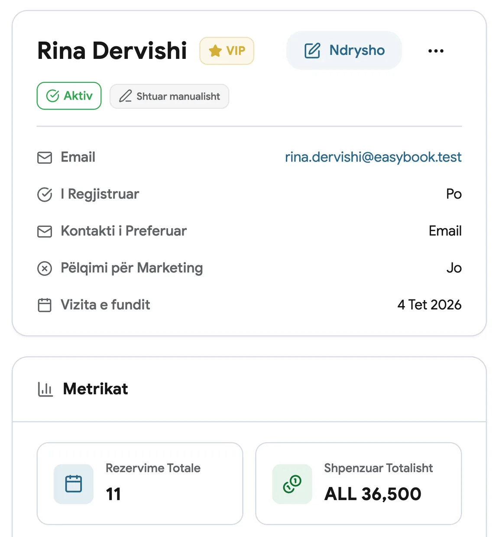The width and height of the screenshot is (499, 537).
Task: Click the check-circle icon beside I Regjistruar
Action: (x=45, y=194)
